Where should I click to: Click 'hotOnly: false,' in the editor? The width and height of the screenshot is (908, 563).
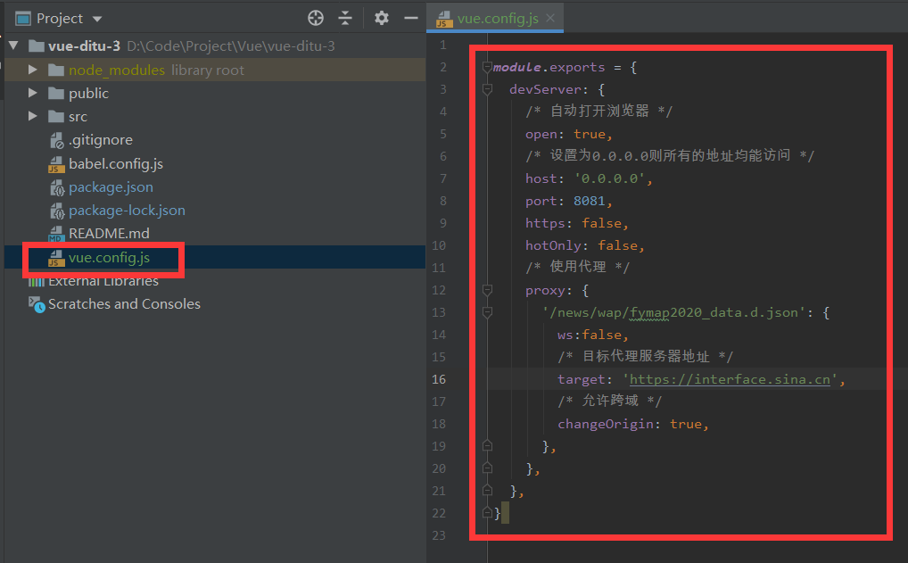(x=585, y=245)
